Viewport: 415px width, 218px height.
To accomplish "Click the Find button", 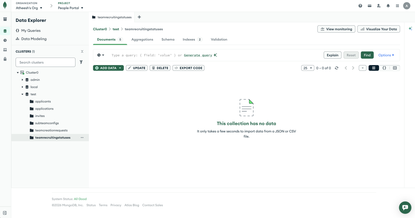I will (367, 55).
